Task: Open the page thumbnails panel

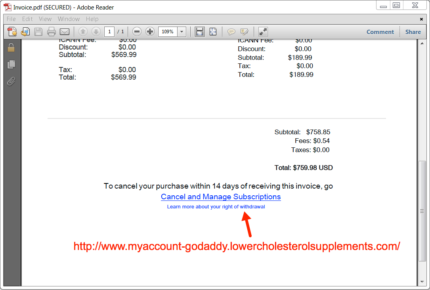Action: coord(11,65)
